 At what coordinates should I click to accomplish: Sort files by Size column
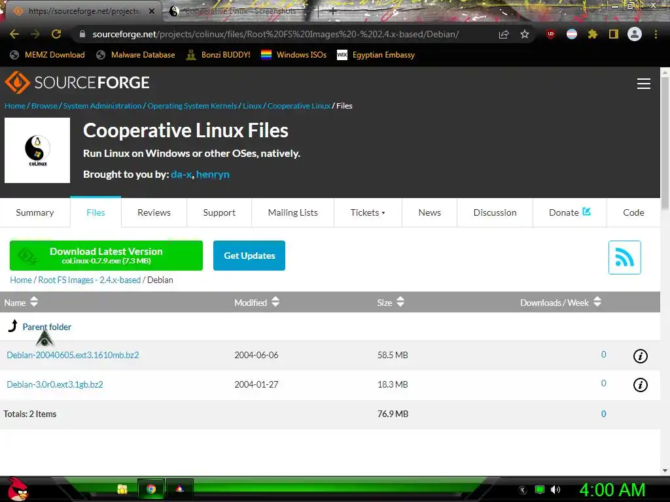[391, 302]
